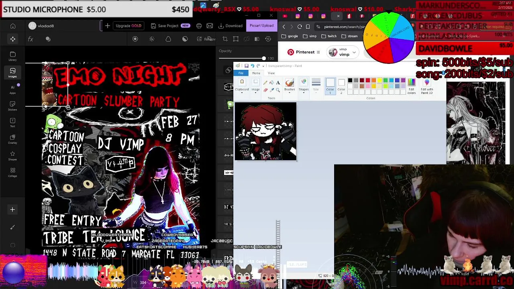Select the crop tool in Picsart toolbar
This screenshot has width=514, height=289.
tap(225, 39)
